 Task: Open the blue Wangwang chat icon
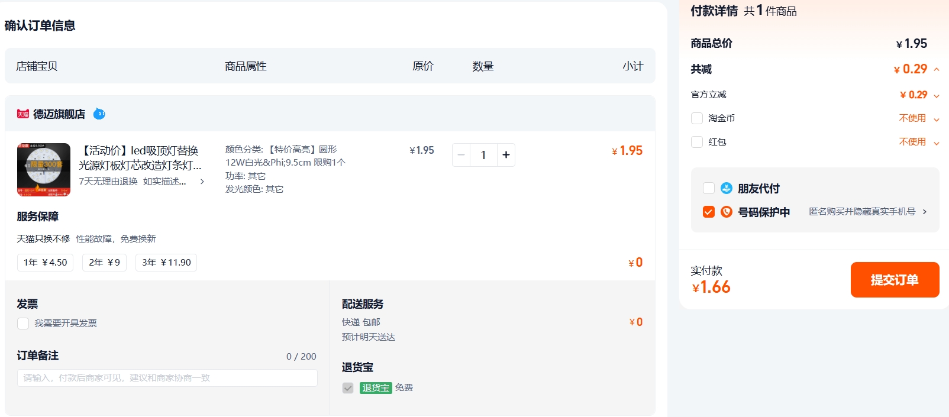pos(99,114)
